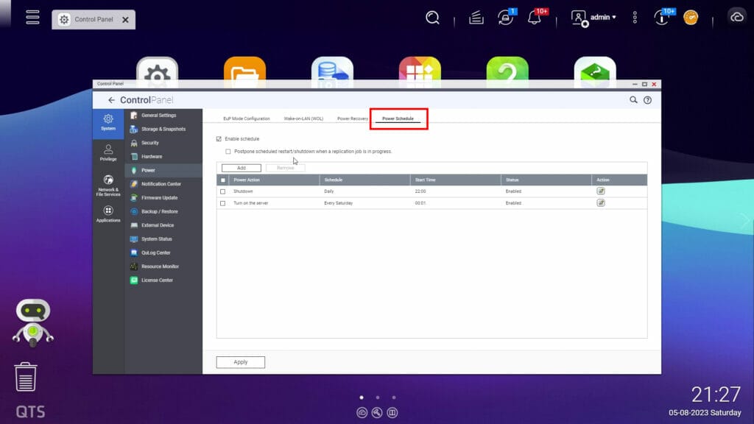Add a new power schedule entry

240,168
